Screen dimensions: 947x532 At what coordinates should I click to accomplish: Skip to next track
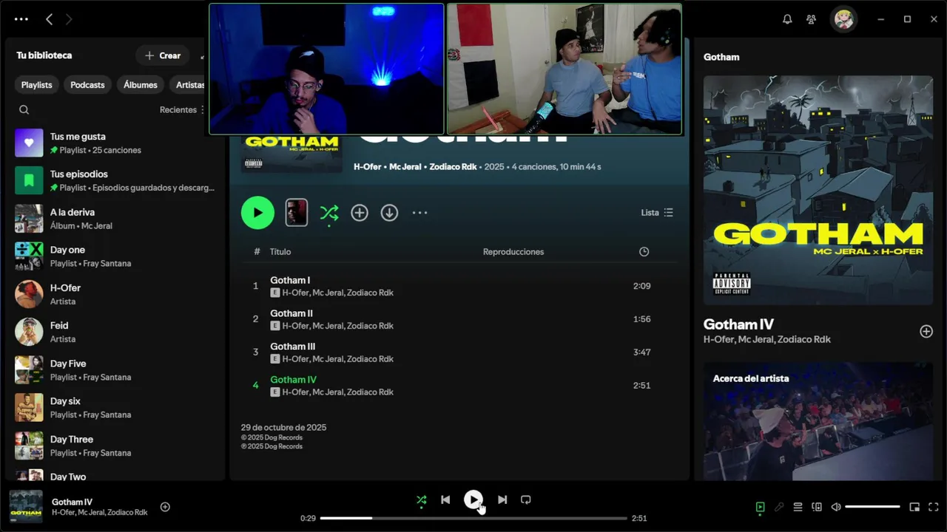502,499
